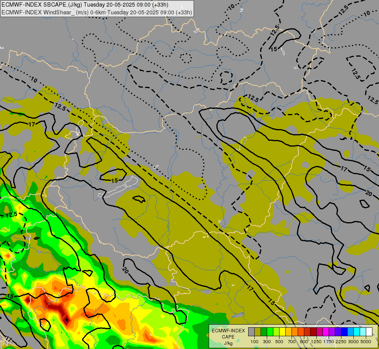Pick the white legend swatch

(369, 332)
